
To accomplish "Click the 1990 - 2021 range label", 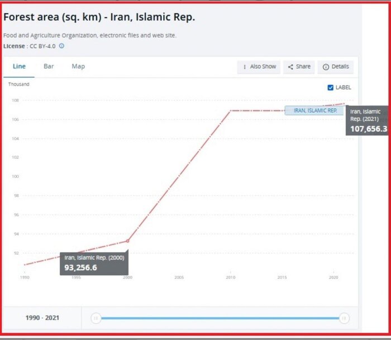I will (x=42, y=318).
